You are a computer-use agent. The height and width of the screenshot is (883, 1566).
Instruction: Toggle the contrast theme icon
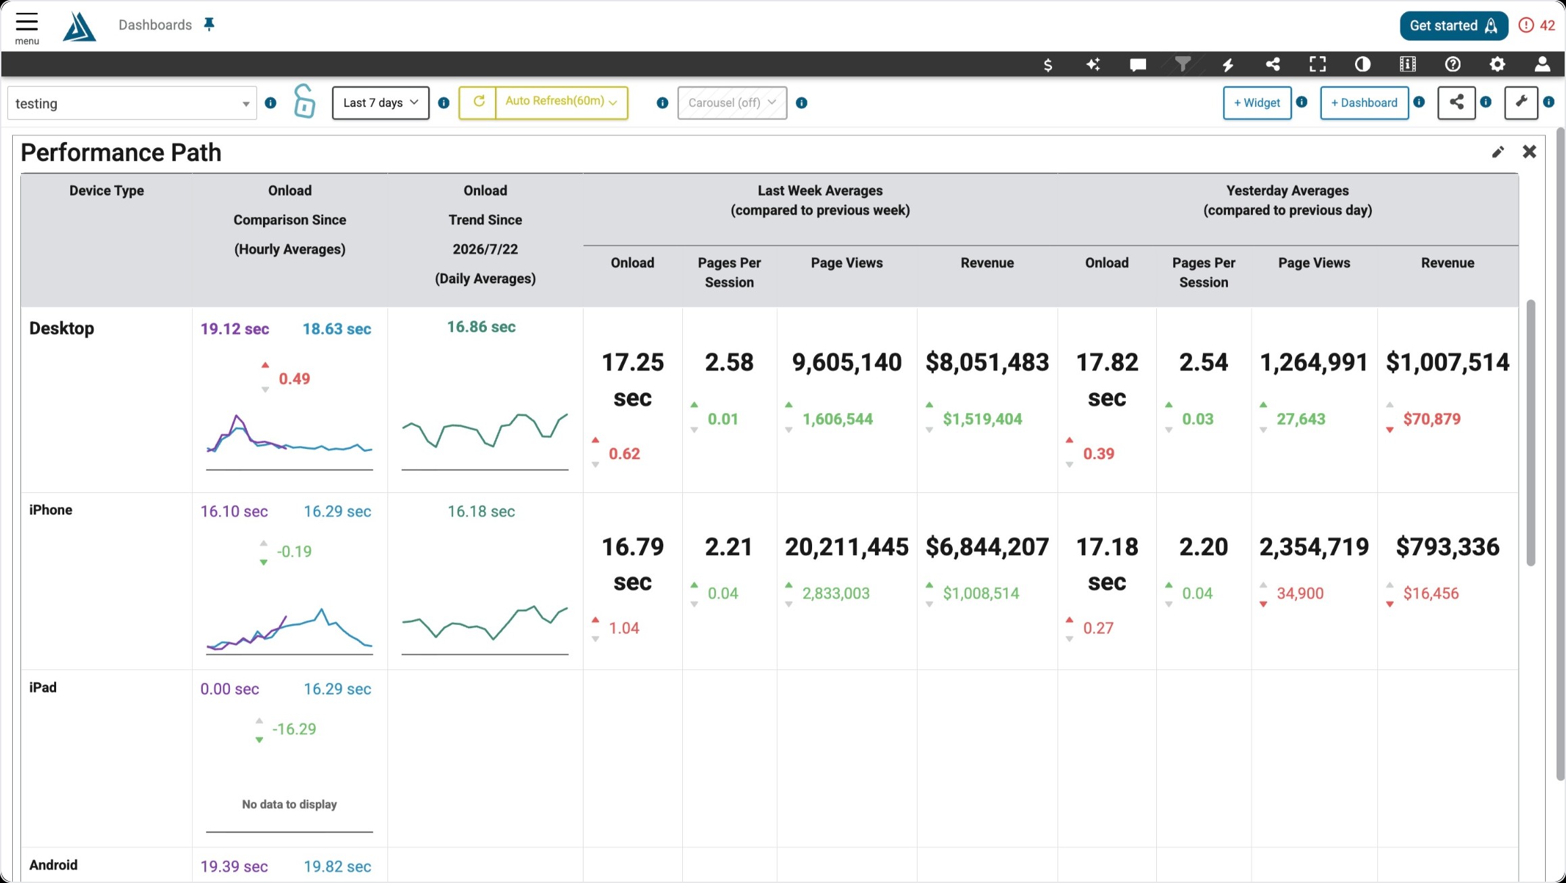coord(1362,64)
